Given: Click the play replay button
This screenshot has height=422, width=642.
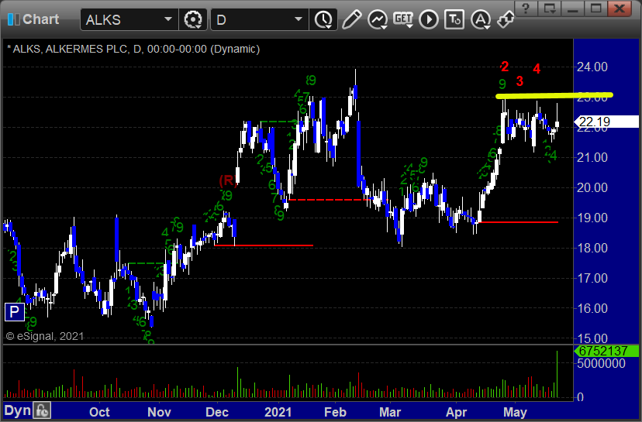Looking at the screenshot, I should (x=429, y=19).
